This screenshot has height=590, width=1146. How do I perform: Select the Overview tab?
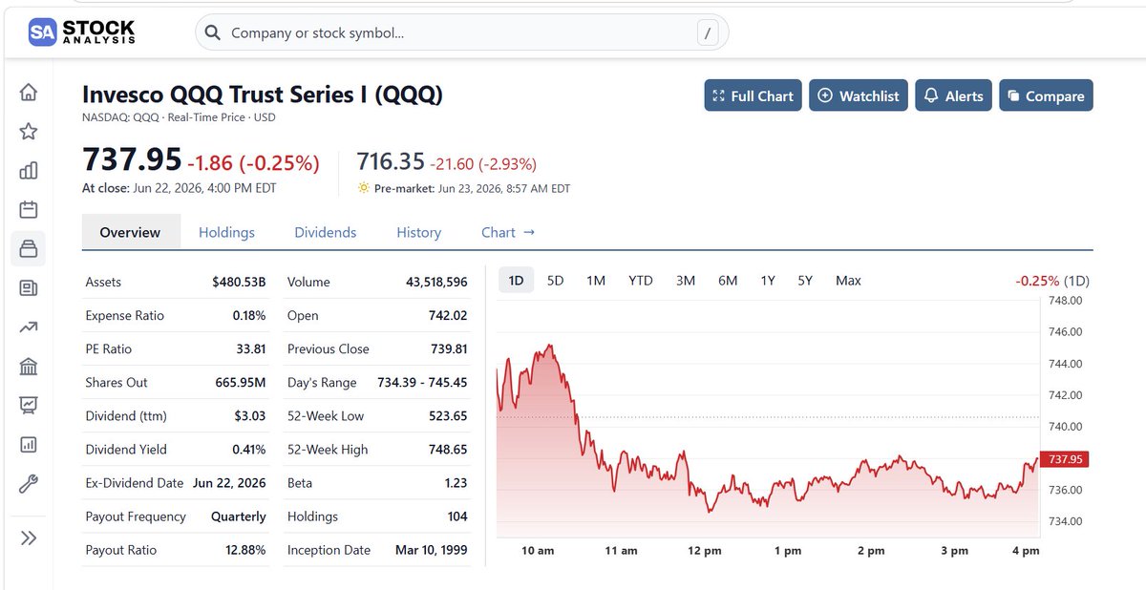click(x=131, y=232)
